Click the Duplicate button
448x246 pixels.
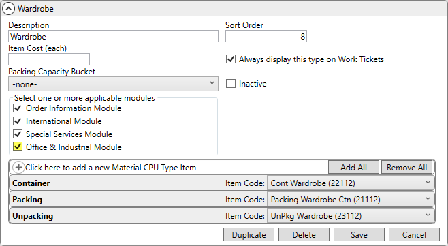(x=249, y=234)
